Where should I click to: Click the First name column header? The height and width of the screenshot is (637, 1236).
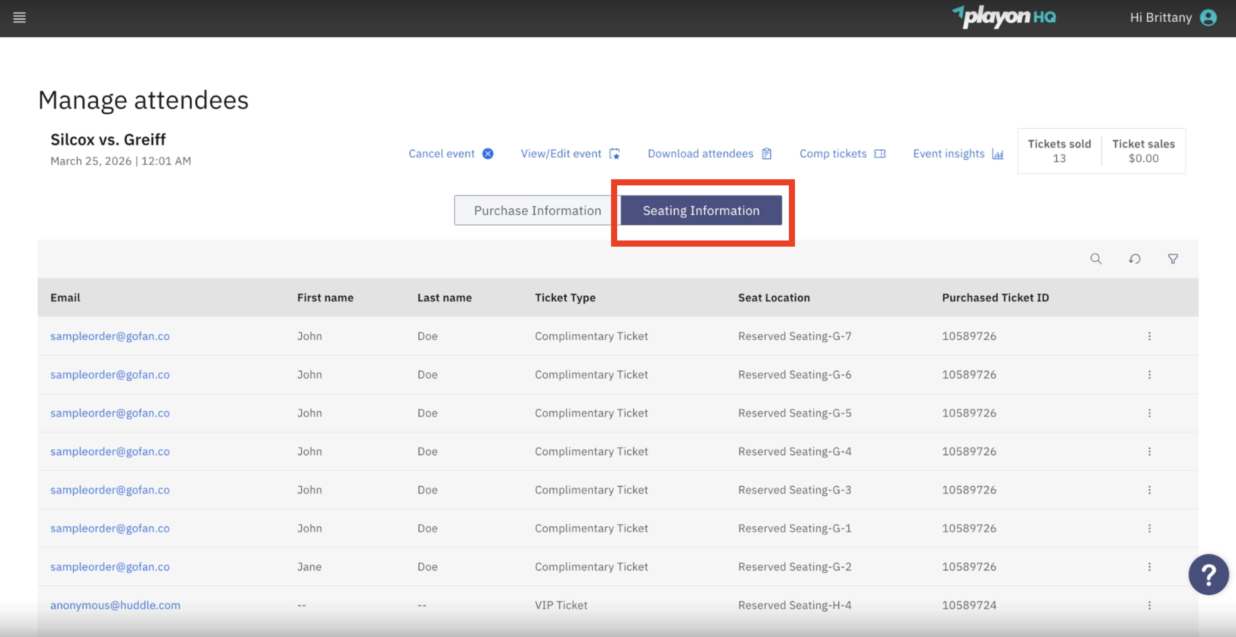pyautogui.click(x=325, y=297)
